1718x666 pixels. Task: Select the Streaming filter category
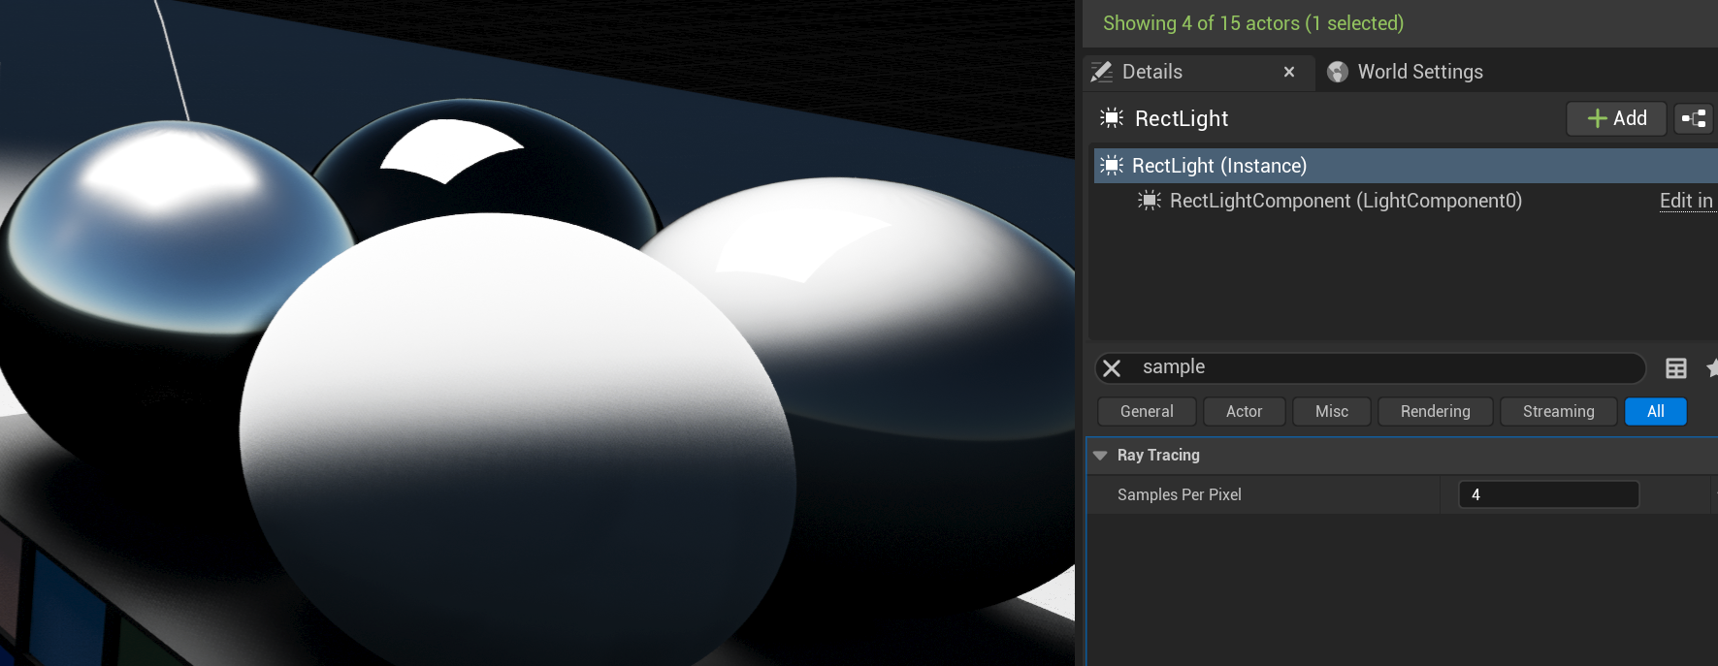(x=1559, y=411)
